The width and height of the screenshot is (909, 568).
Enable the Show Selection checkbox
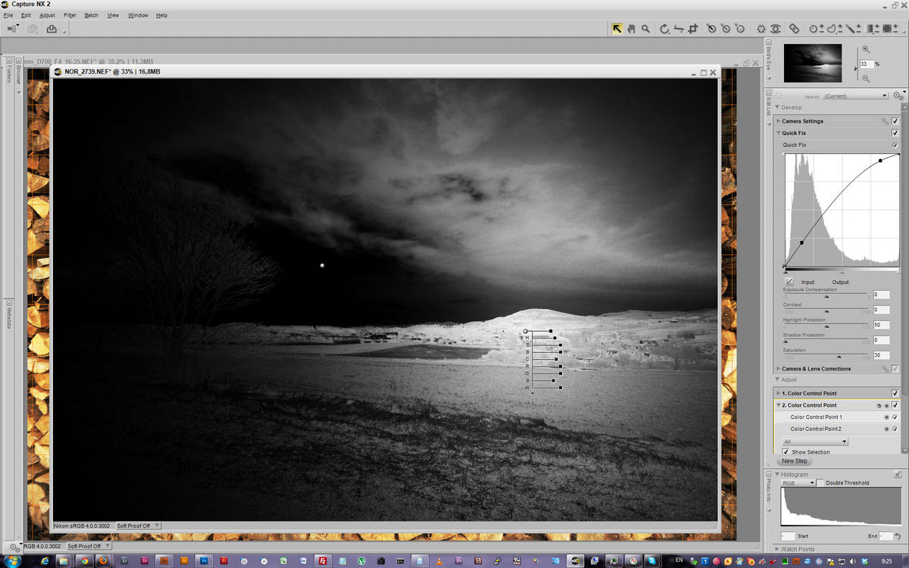click(x=786, y=452)
